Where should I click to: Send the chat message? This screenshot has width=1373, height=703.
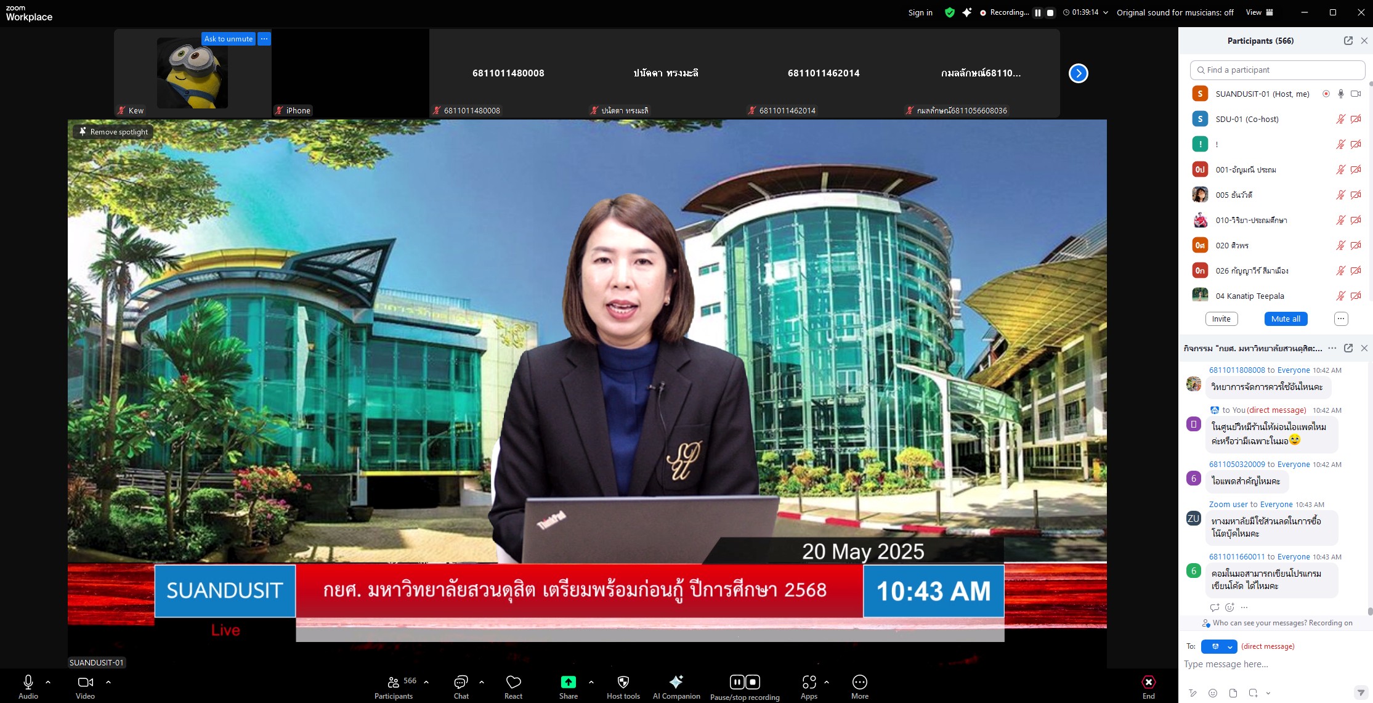1361,693
